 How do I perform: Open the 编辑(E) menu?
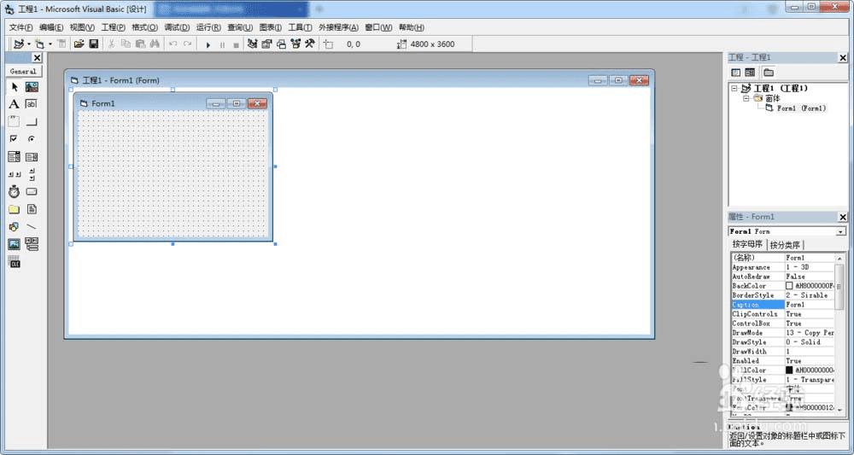(51, 28)
